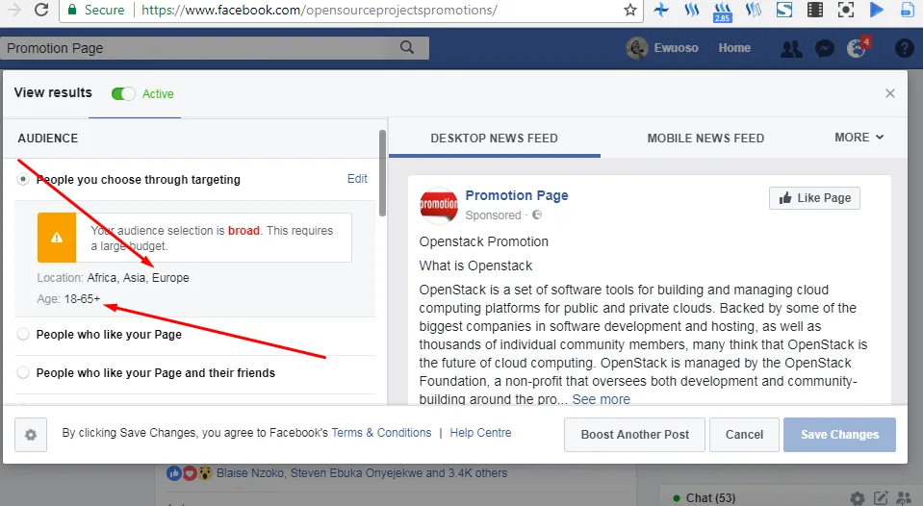This screenshot has height=506, width=923.
Task: Click the blue airplane extension icon
Action: (661, 10)
